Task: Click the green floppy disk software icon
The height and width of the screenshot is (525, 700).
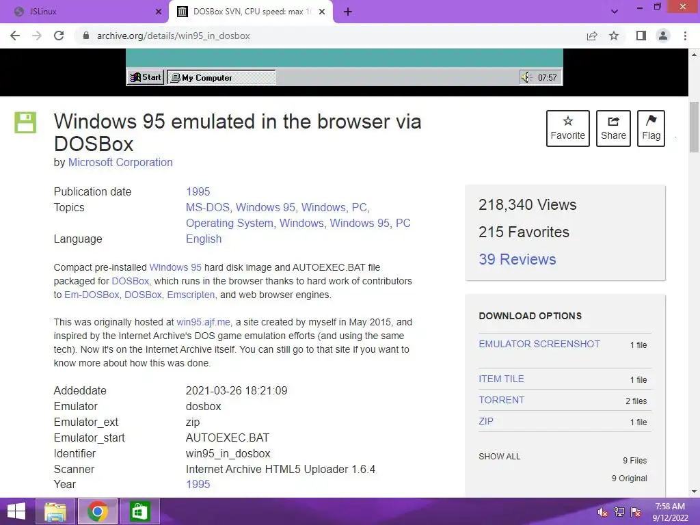Action: pyautogui.click(x=25, y=122)
